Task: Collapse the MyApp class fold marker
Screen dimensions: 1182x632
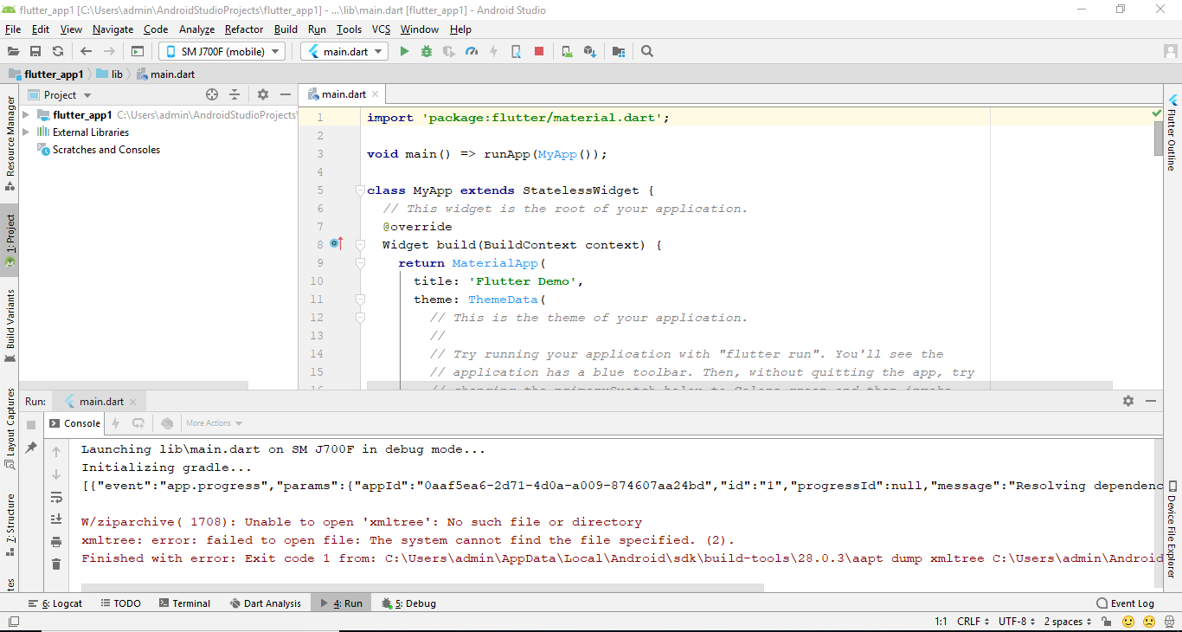Action: pos(361,190)
